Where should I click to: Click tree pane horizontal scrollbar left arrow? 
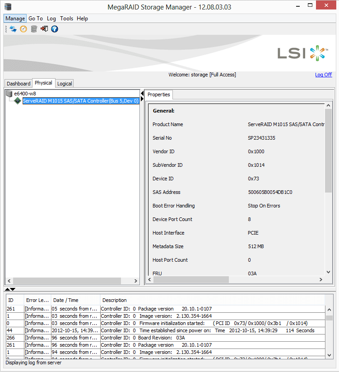[x=9, y=281]
